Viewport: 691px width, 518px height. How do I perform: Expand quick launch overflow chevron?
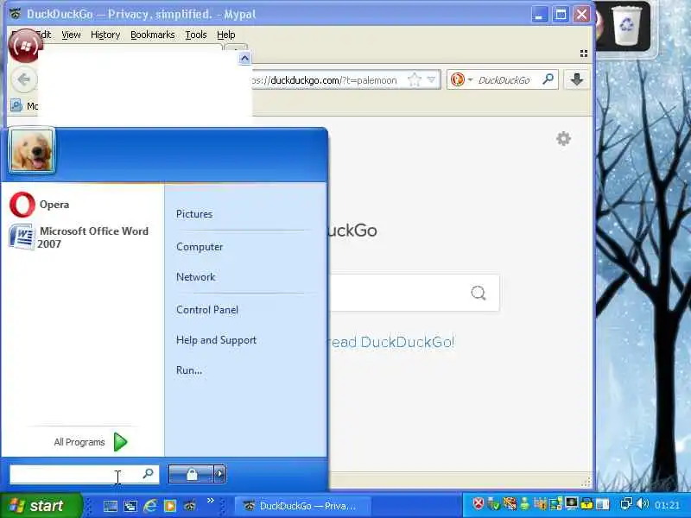(x=211, y=501)
